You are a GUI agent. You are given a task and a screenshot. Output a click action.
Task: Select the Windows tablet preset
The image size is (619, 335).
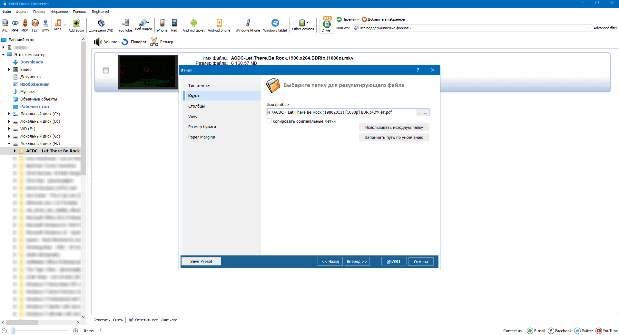pyautogui.click(x=275, y=25)
